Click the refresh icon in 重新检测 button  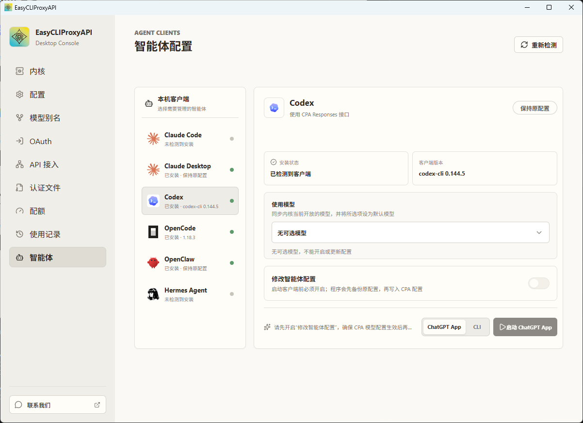[x=524, y=45]
